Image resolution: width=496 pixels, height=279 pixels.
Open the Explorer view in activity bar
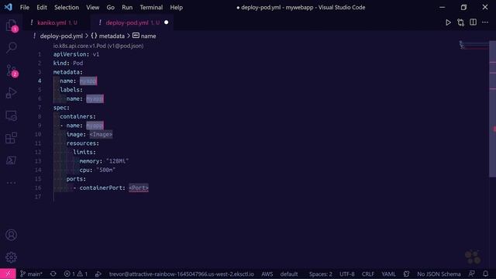[x=11, y=26]
